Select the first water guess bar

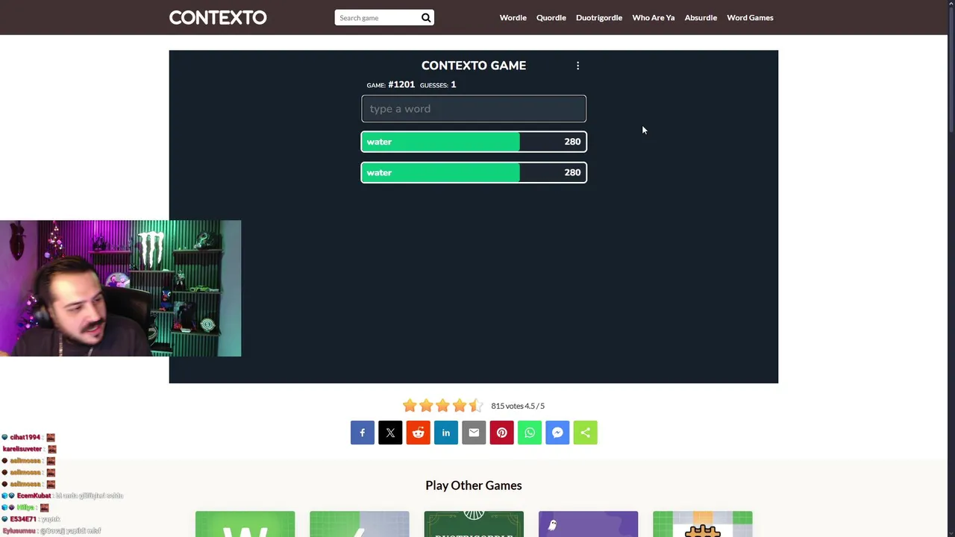[x=474, y=142]
